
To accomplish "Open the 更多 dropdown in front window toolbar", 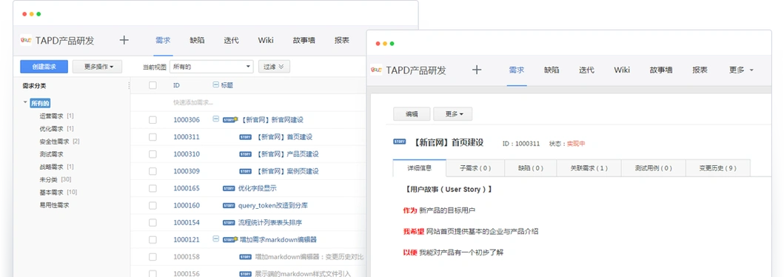I will pos(452,114).
